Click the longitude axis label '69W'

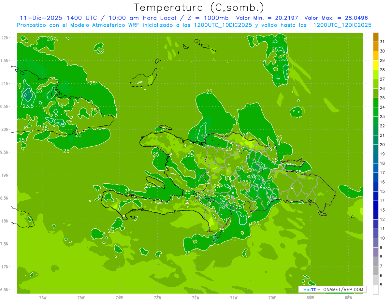point(310,298)
